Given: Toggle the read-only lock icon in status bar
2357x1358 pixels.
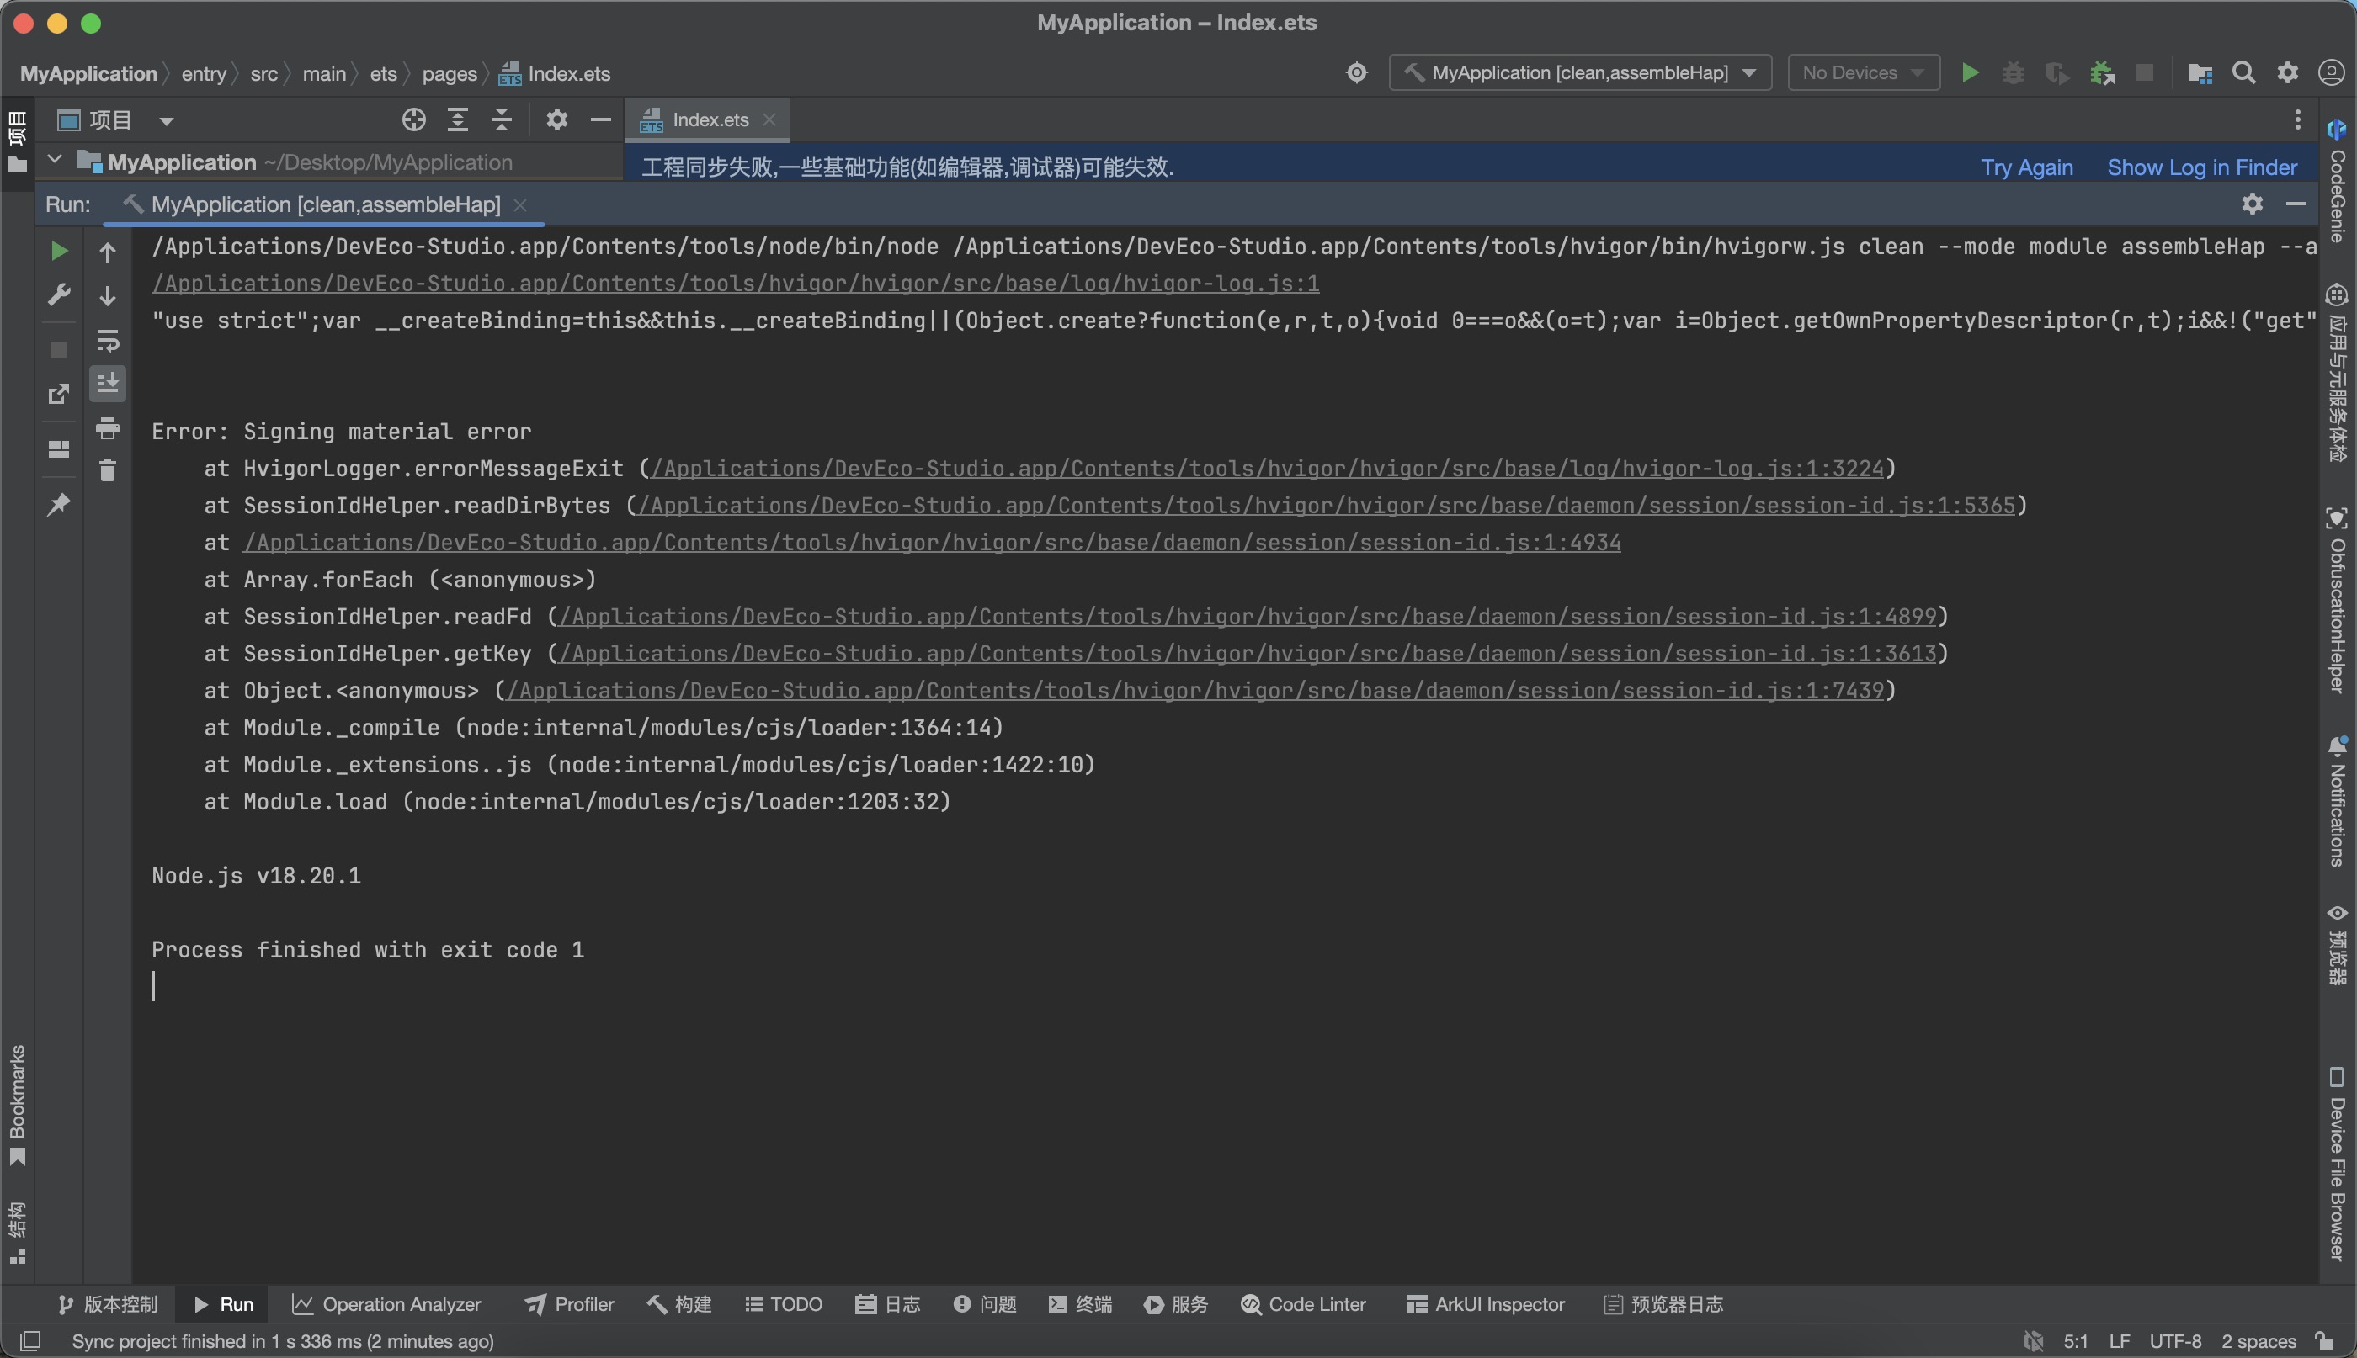Looking at the screenshot, I should [2323, 1340].
